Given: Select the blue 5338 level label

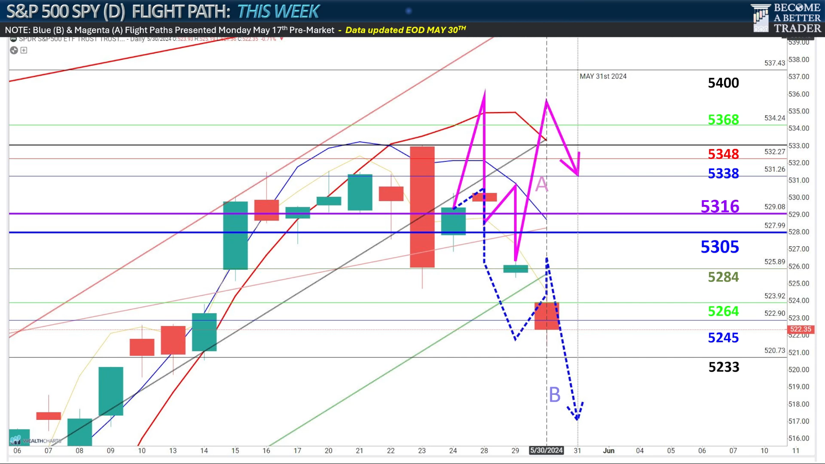Looking at the screenshot, I should click(x=723, y=174).
